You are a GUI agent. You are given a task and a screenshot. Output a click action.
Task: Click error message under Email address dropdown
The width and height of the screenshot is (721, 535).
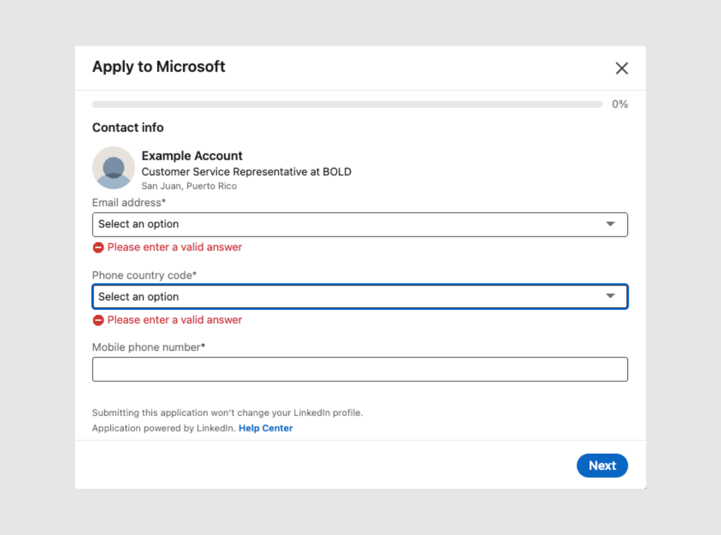[x=175, y=247]
